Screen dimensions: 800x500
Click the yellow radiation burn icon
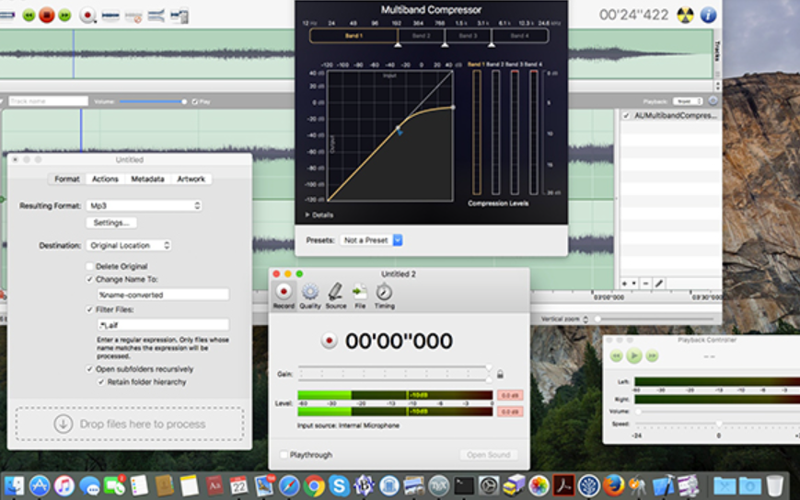click(x=685, y=15)
